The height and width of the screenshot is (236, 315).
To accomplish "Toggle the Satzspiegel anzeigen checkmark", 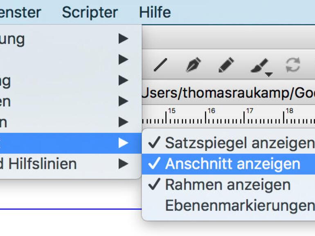I will point(232,143).
